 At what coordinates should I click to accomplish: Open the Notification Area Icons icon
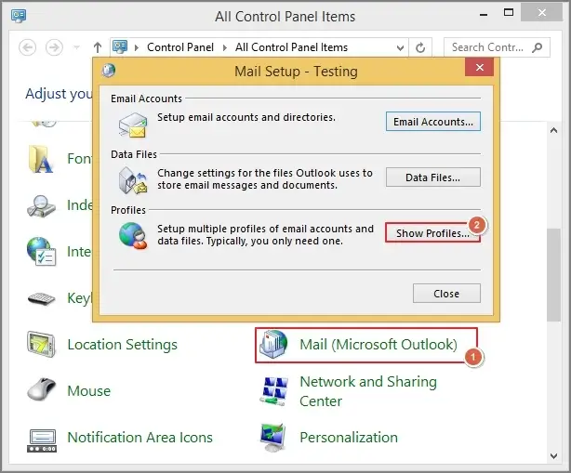coord(42,438)
